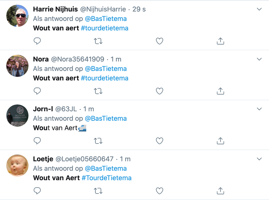Retweet Harrie Nijhuis's tweet
269x200 pixels.
click(98, 41)
